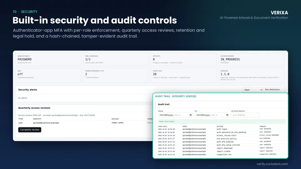The height and width of the screenshot is (169, 301).
Task: Click the TENANT_ADMIN access cell
Action: coord(117,123)
